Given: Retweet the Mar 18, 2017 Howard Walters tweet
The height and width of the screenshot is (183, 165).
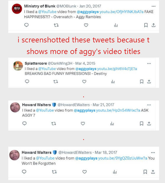Looking at the screenshot, I should (x=54, y=172).
